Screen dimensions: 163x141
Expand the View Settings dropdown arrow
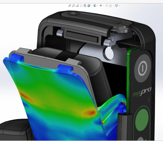pos(119,6)
